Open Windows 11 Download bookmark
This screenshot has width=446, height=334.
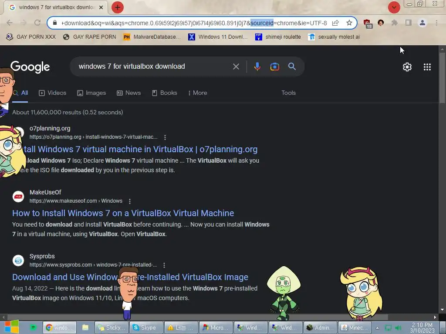pos(218,37)
